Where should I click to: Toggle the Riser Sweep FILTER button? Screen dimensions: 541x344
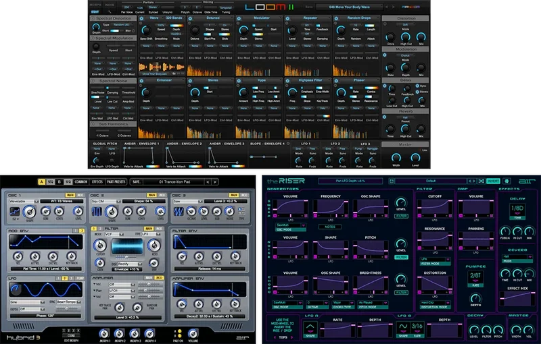point(401,216)
